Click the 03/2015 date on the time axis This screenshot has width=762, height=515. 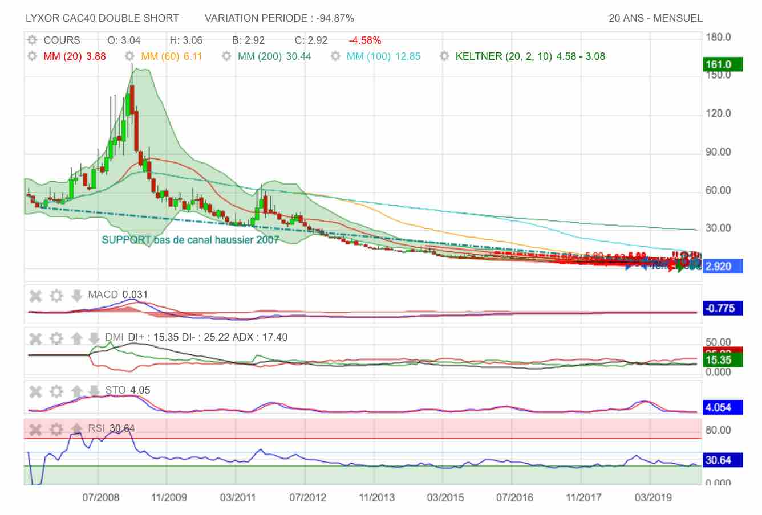tap(445, 497)
